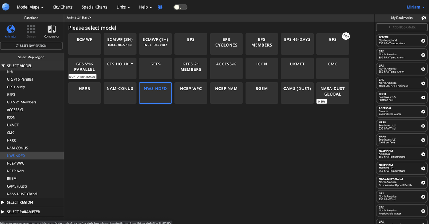Screen dimensions: 429x224
Task: Choose the highlighted NWS NDFD tile
Action: 155,93
